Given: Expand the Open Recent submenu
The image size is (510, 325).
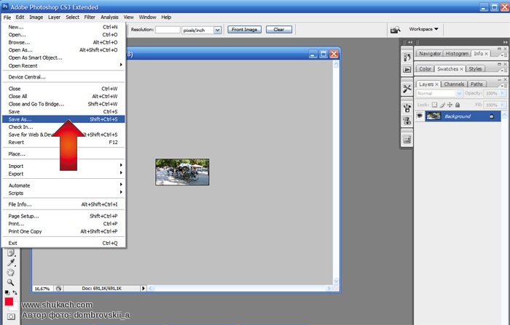Looking at the screenshot, I should point(63,65).
